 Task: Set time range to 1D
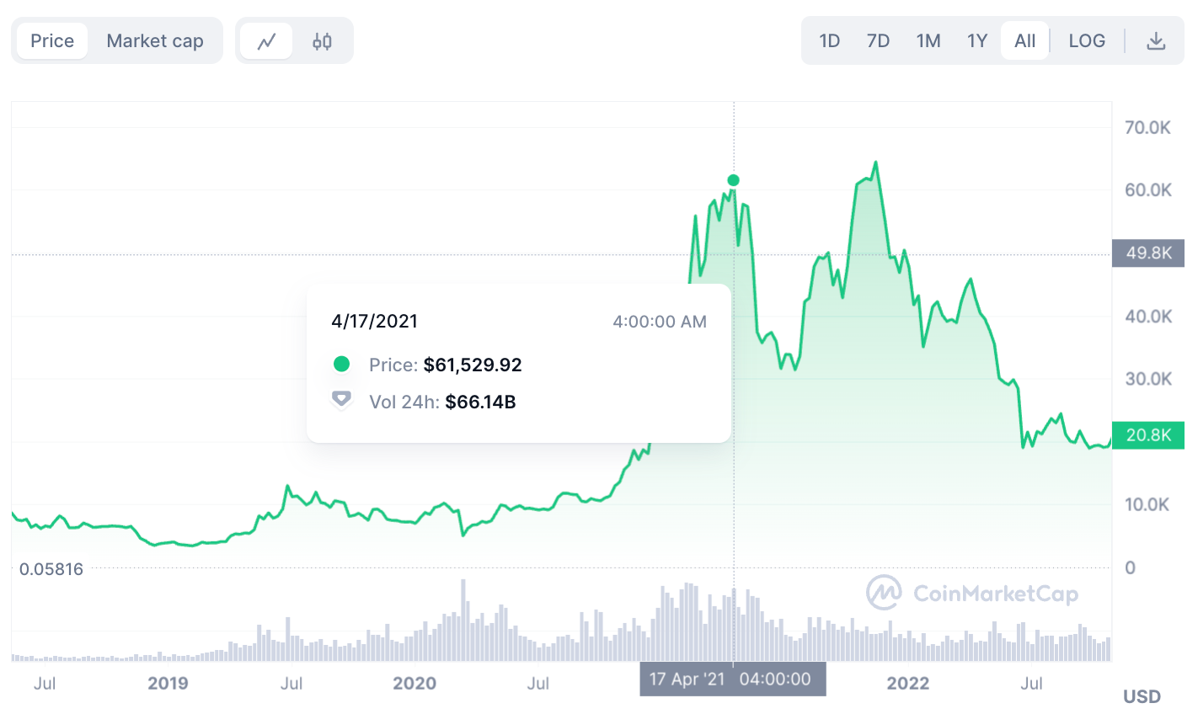coord(830,41)
